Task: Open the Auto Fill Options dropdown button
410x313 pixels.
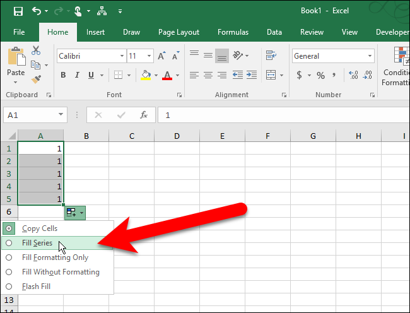Action: click(x=74, y=213)
